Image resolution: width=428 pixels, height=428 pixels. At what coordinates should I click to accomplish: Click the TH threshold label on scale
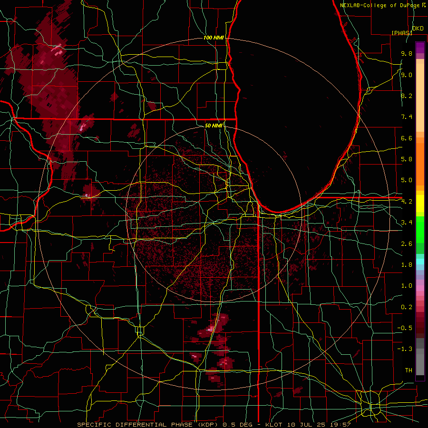pos(409,370)
